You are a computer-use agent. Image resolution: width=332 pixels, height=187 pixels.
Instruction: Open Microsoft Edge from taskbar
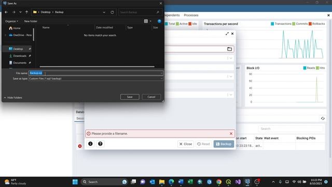click(x=171, y=182)
